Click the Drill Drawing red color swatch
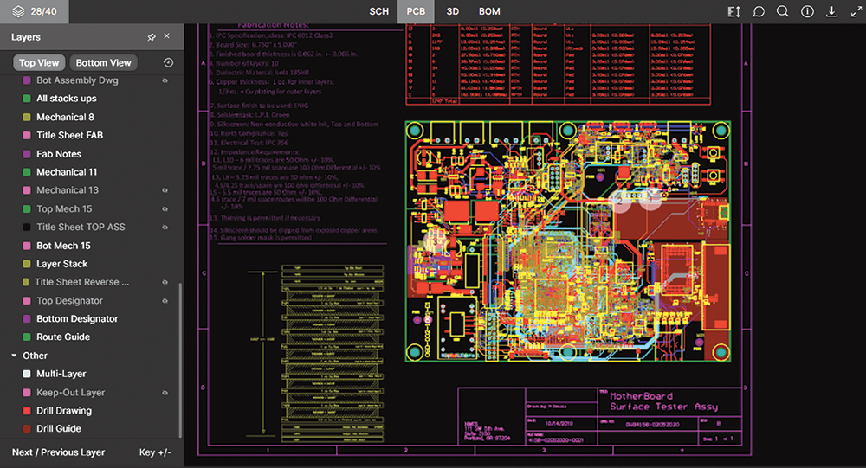 pyautogui.click(x=27, y=411)
